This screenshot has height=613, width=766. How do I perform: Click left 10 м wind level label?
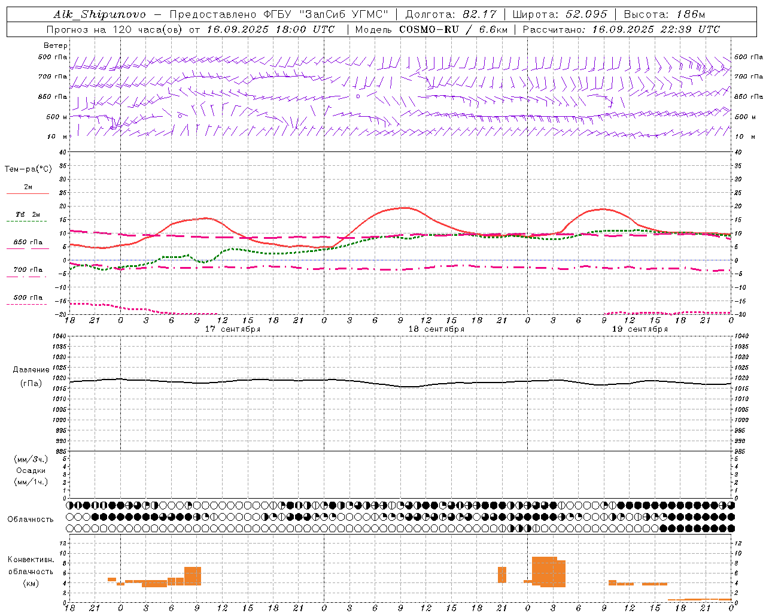pos(57,136)
